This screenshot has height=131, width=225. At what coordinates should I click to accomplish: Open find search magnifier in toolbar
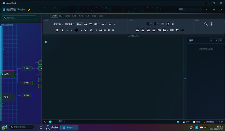pos(206,24)
